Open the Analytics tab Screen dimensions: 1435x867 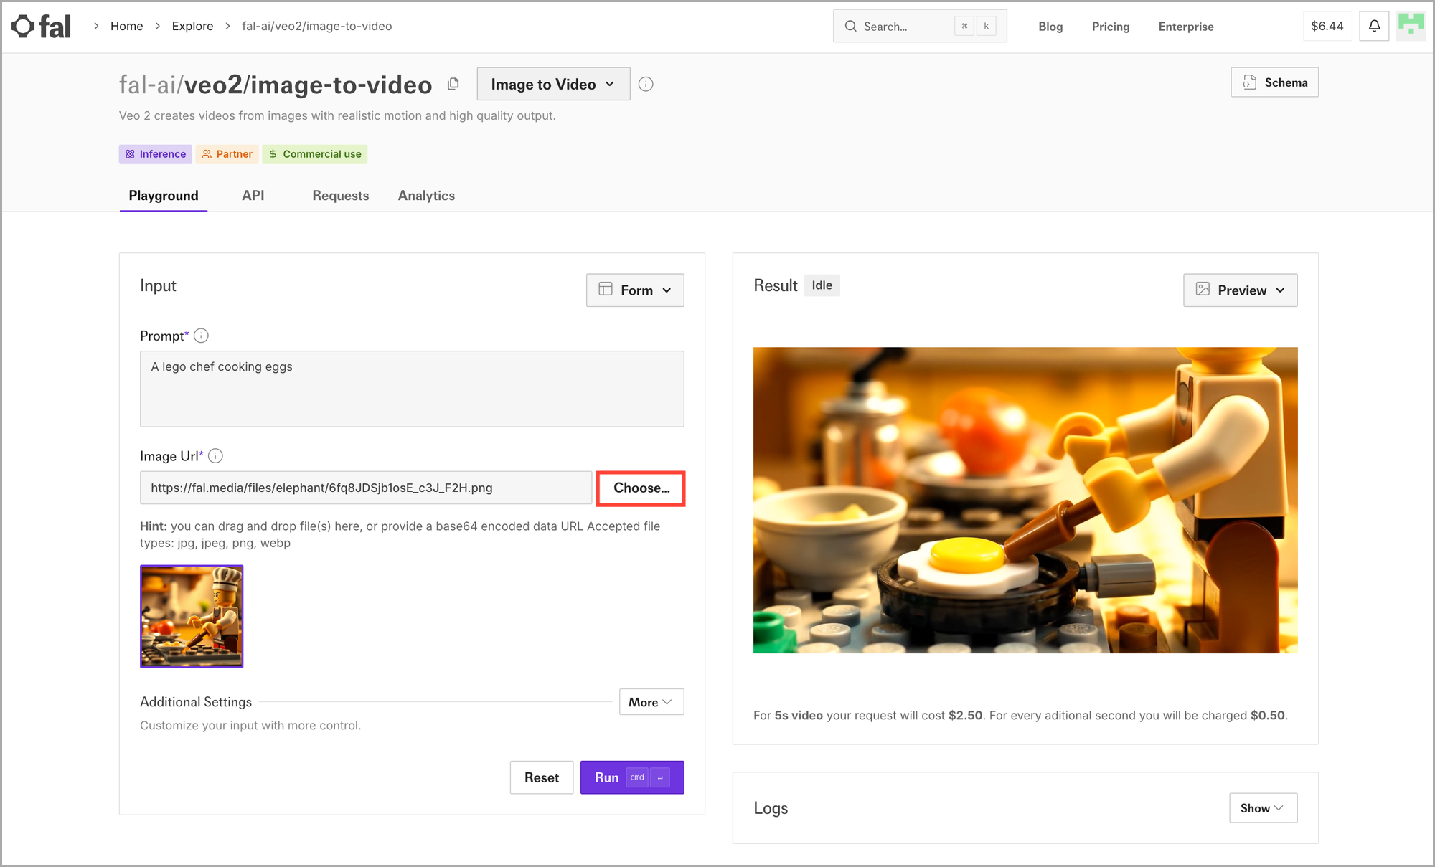tap(426, 196)
